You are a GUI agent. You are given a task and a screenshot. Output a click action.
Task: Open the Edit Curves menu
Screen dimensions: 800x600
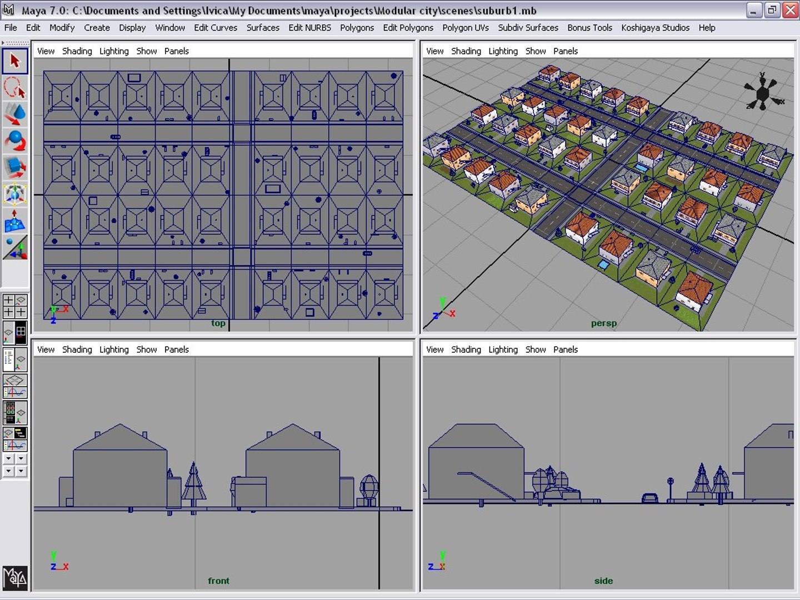[x=216, y=28]
